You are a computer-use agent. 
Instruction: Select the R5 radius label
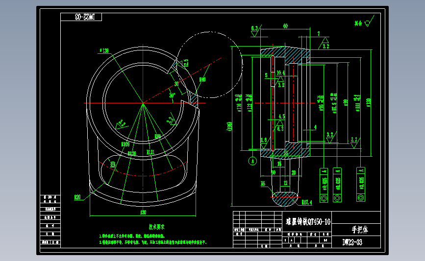coord(263,184)
